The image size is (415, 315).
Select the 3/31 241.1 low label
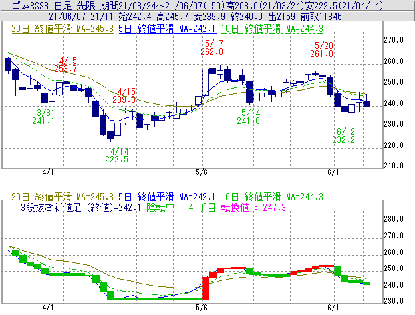click(x=43, y=117)
